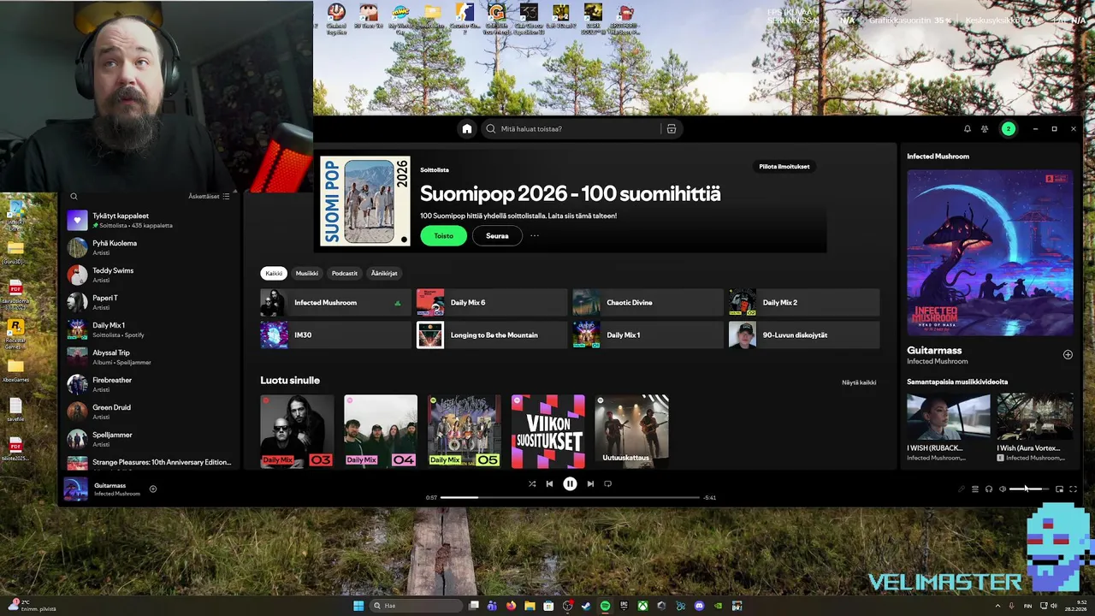Open the I Wish (Aura Vortex...) video
1095x616 pixels.
1035,428
